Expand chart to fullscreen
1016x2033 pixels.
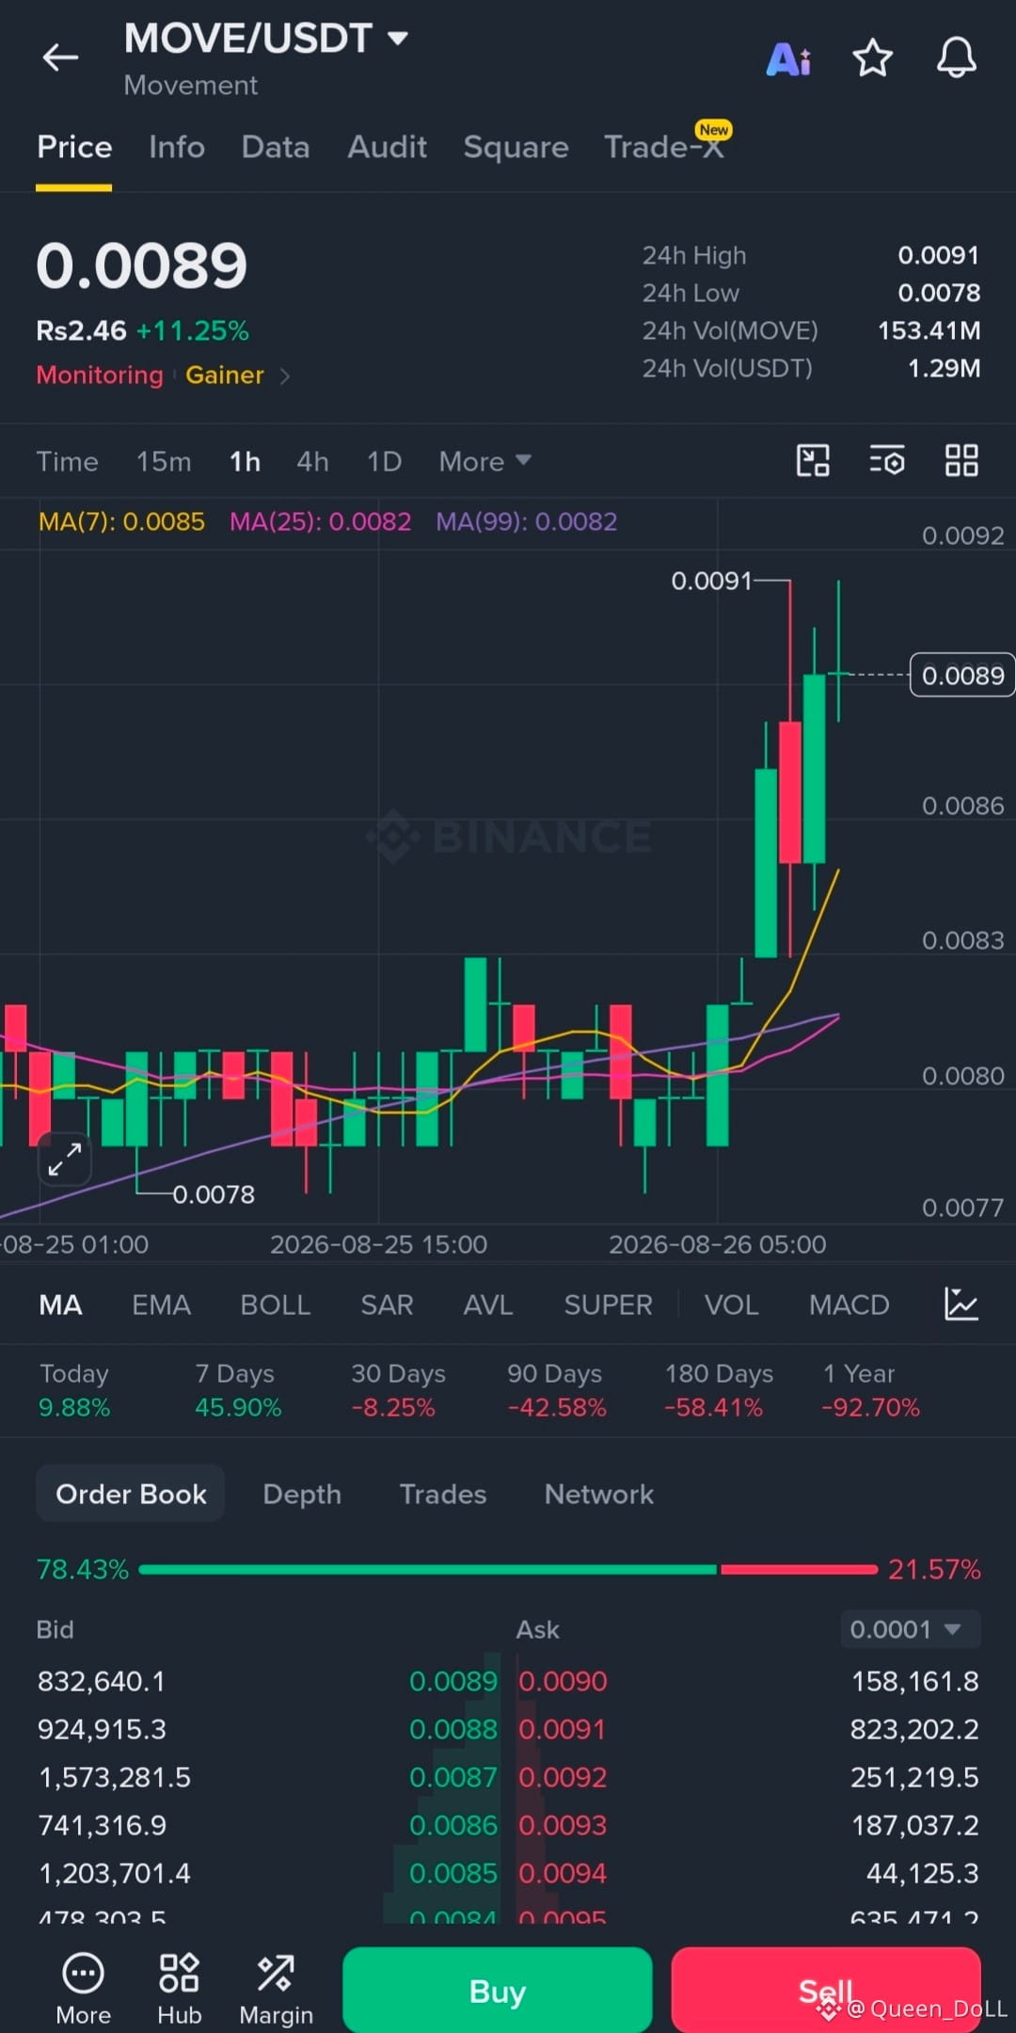pyautogui.click(x=64, y=1159)
